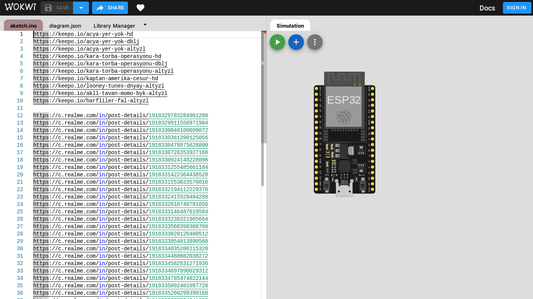
Task: Click line number 30 in the gutter
Action: 20,249
